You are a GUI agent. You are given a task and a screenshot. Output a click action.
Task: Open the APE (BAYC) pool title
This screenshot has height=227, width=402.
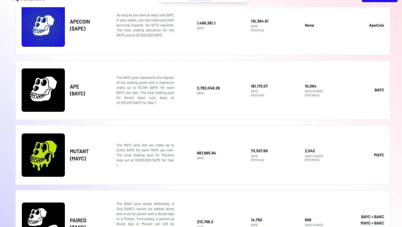pyautogui.click(x=77, y=90)
